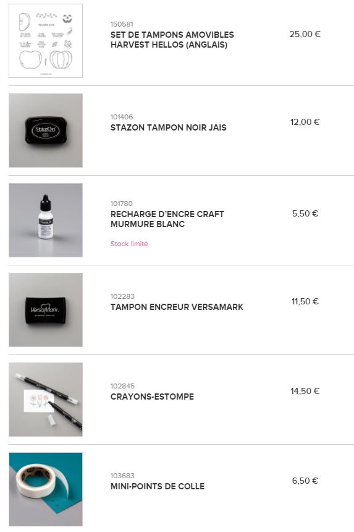Open Recharge d'Encre Craft Murmure Blanc product
Screen dimensions: 354x532
pyautogui.click(x=167, y=219)
